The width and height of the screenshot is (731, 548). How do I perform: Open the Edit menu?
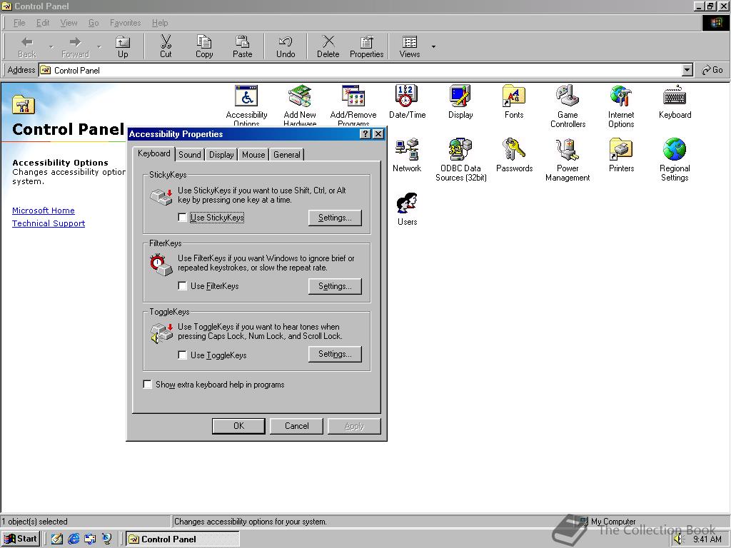tap(43, 23)
